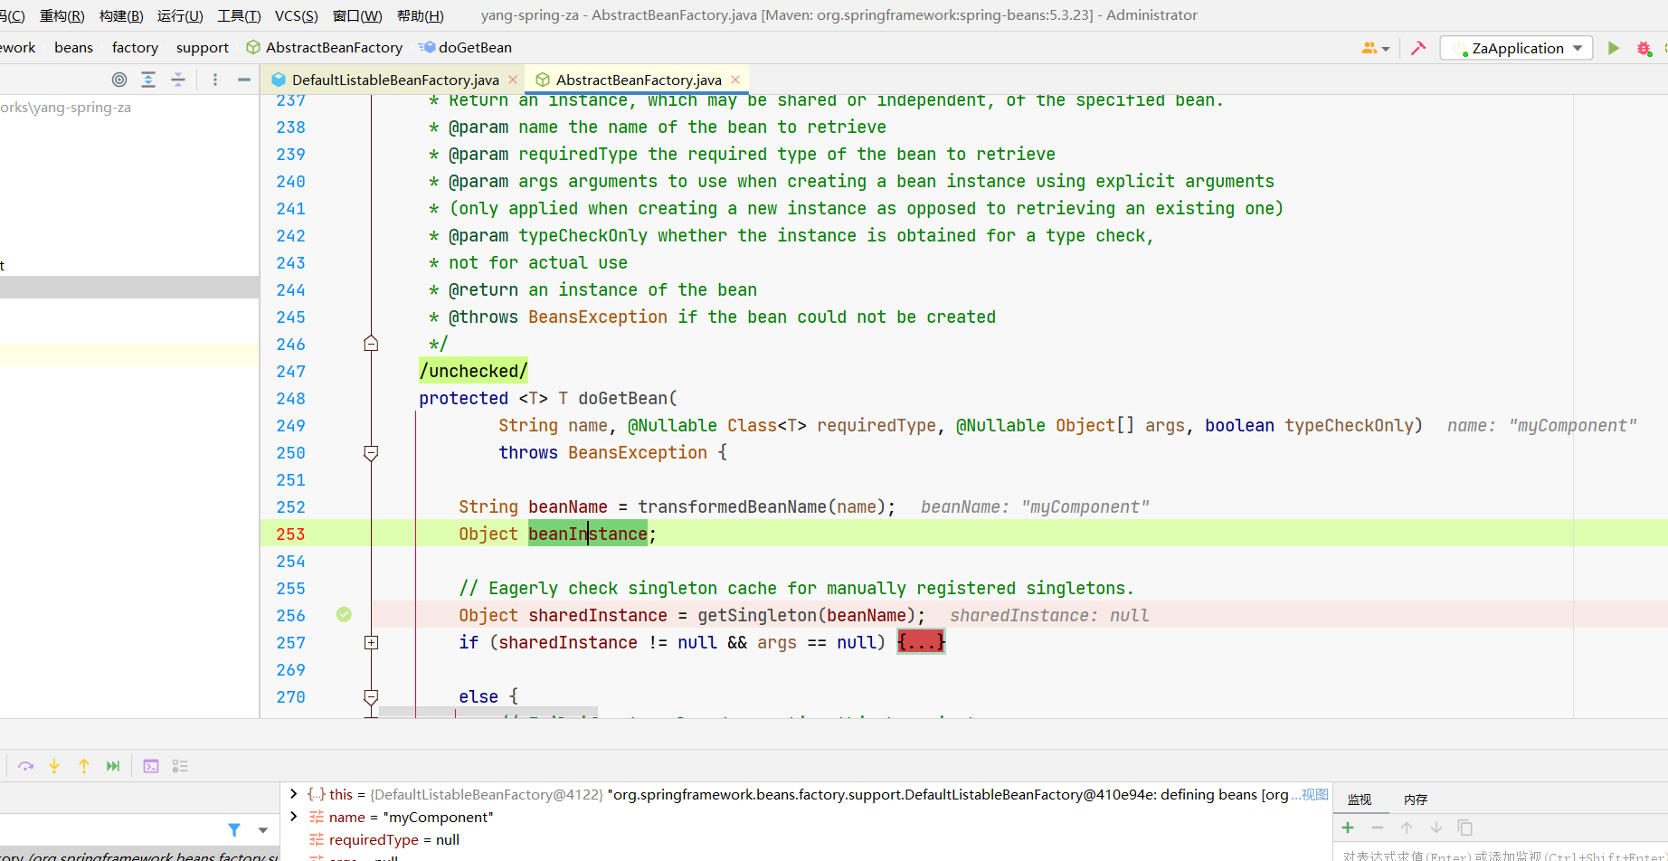1668x861 pixels.
Task: Click the Debug bug icon
Action: click(x=1644, y=48)
